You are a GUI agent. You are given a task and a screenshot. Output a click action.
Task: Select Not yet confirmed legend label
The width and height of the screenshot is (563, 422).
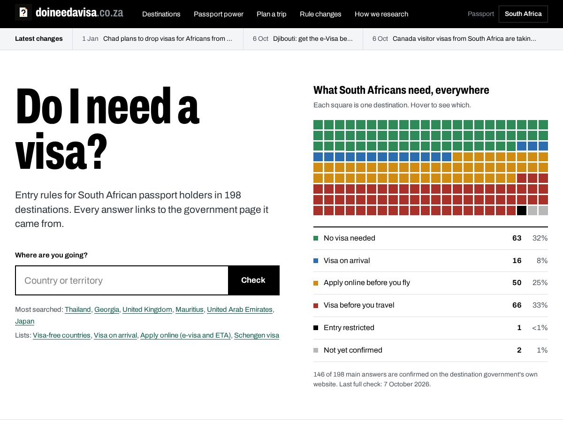[353, 350]
